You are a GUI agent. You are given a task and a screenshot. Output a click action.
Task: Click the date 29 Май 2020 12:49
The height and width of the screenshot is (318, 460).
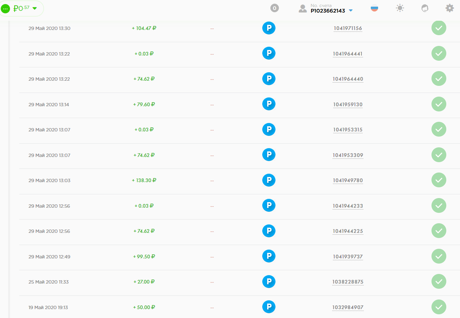(x=49, y=257)
